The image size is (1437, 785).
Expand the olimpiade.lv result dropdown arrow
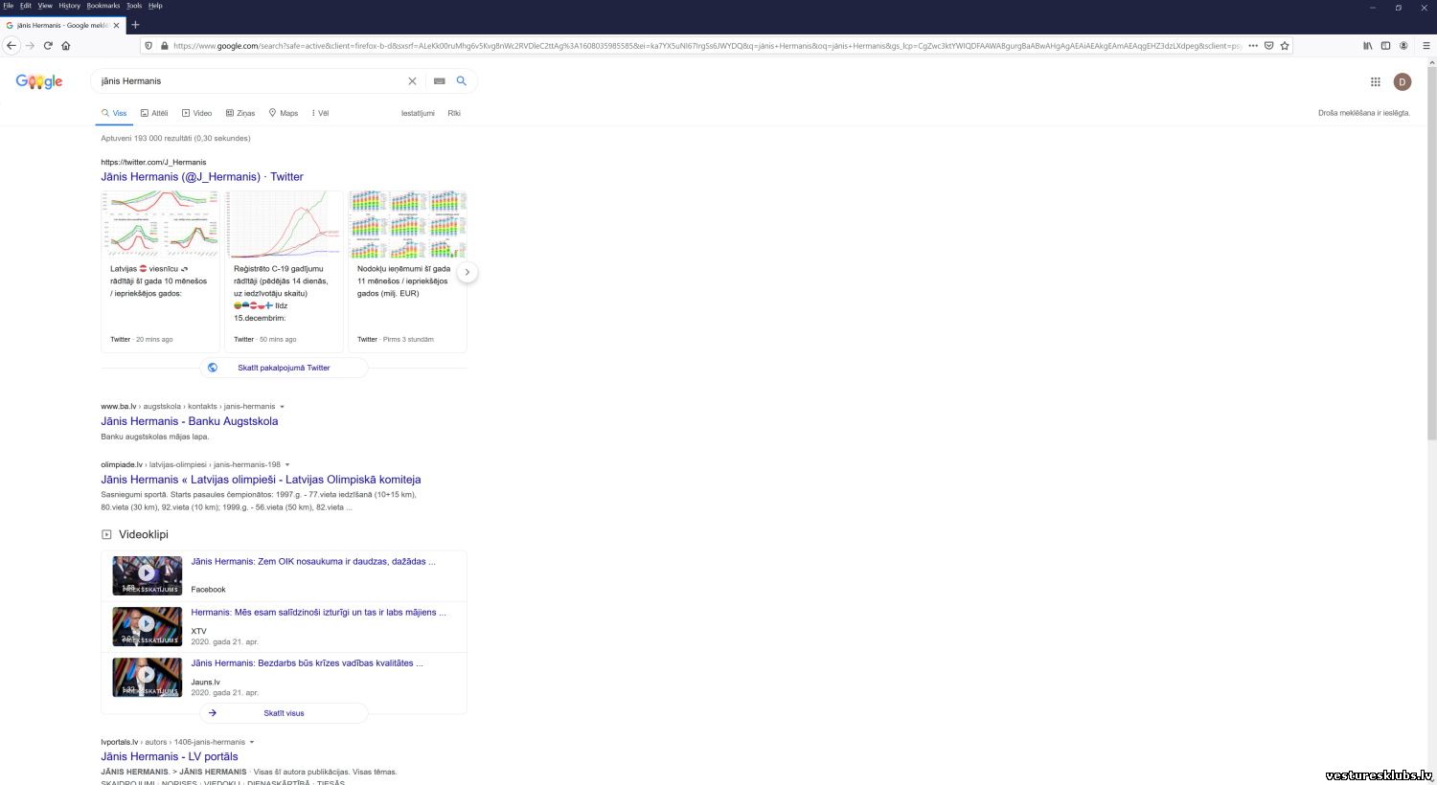pyautogui.click(x=287, y=465)
